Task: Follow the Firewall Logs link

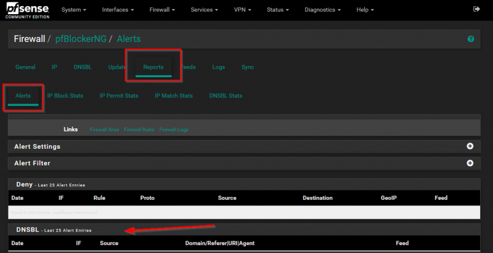Action: click(x=174, y=130)
